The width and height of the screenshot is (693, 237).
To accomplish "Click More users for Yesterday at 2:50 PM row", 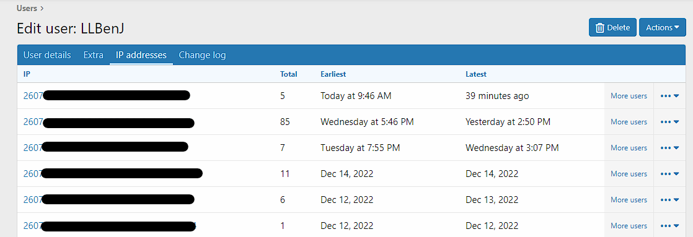I will (629, 122).
